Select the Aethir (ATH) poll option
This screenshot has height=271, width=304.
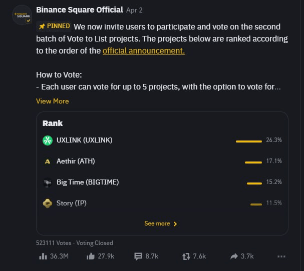(162, 161)
